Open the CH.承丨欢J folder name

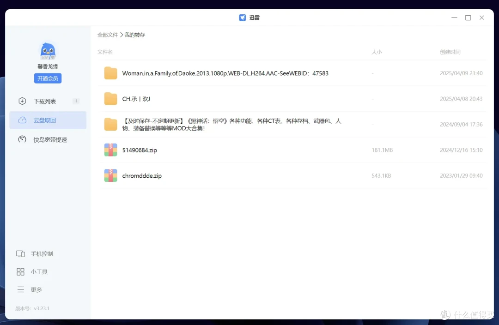click(x=136, y=99)
